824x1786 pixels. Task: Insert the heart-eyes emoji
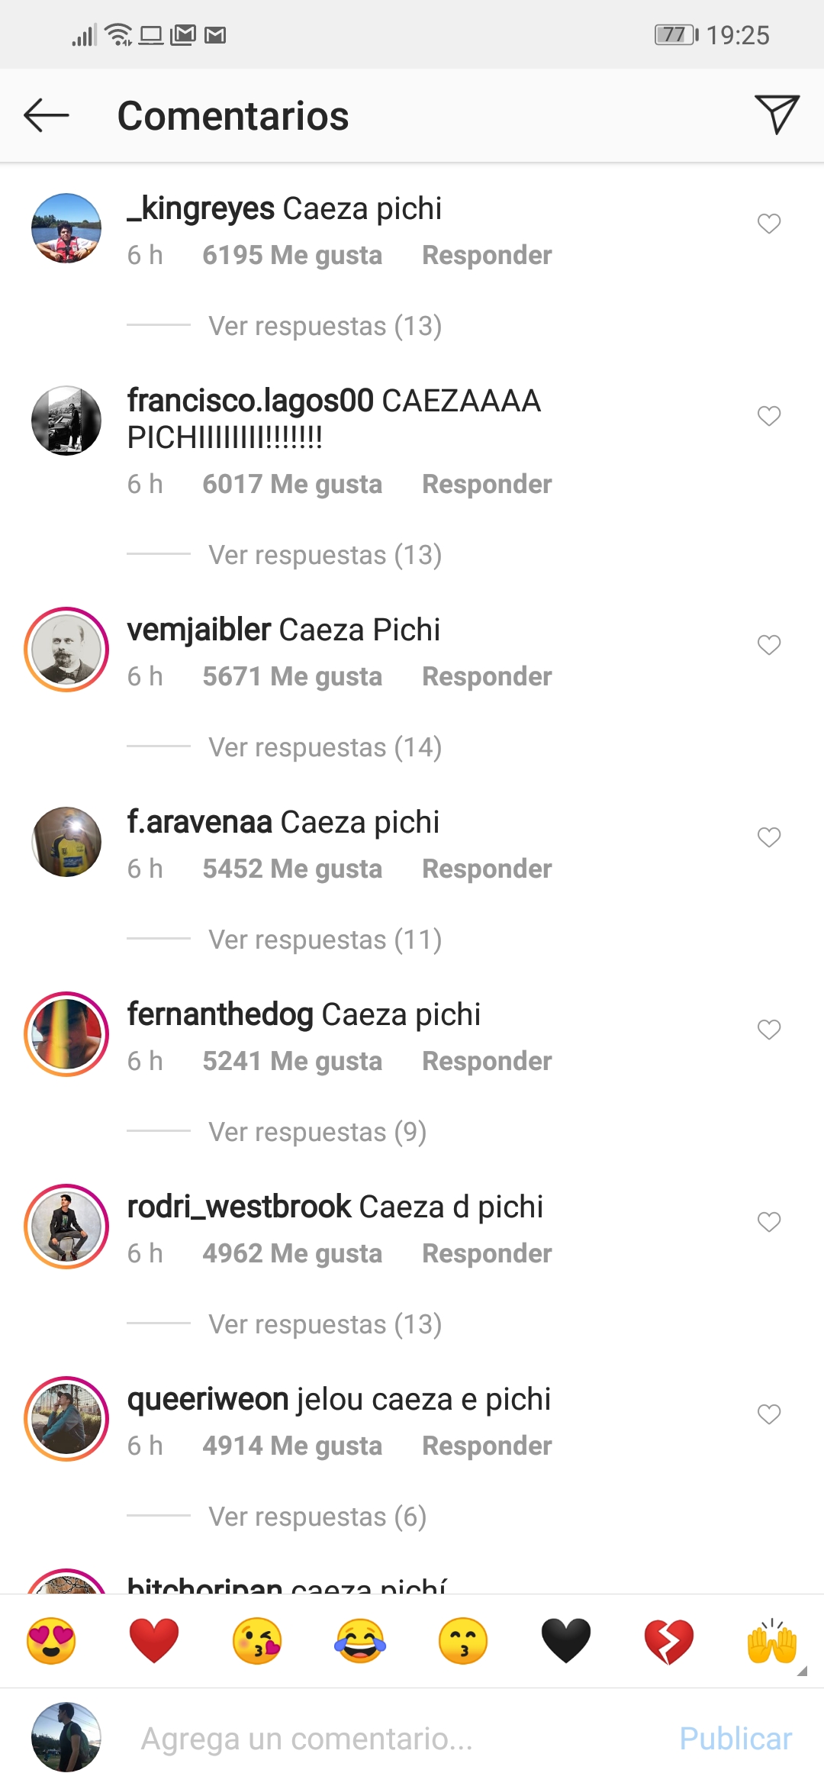pyautogui.click(x=51, y=1640)
